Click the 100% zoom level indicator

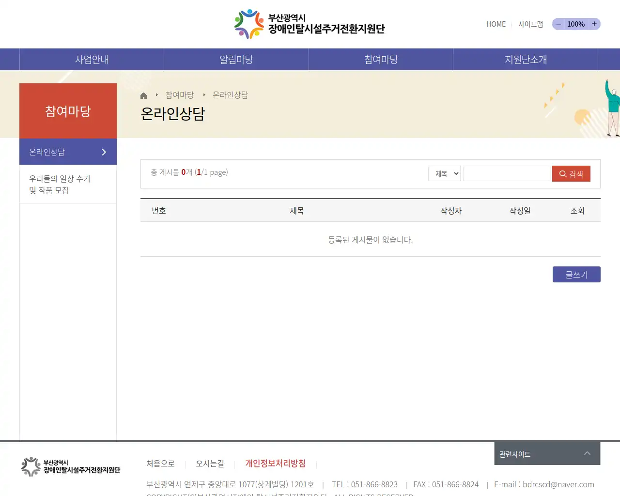point(576,24)
